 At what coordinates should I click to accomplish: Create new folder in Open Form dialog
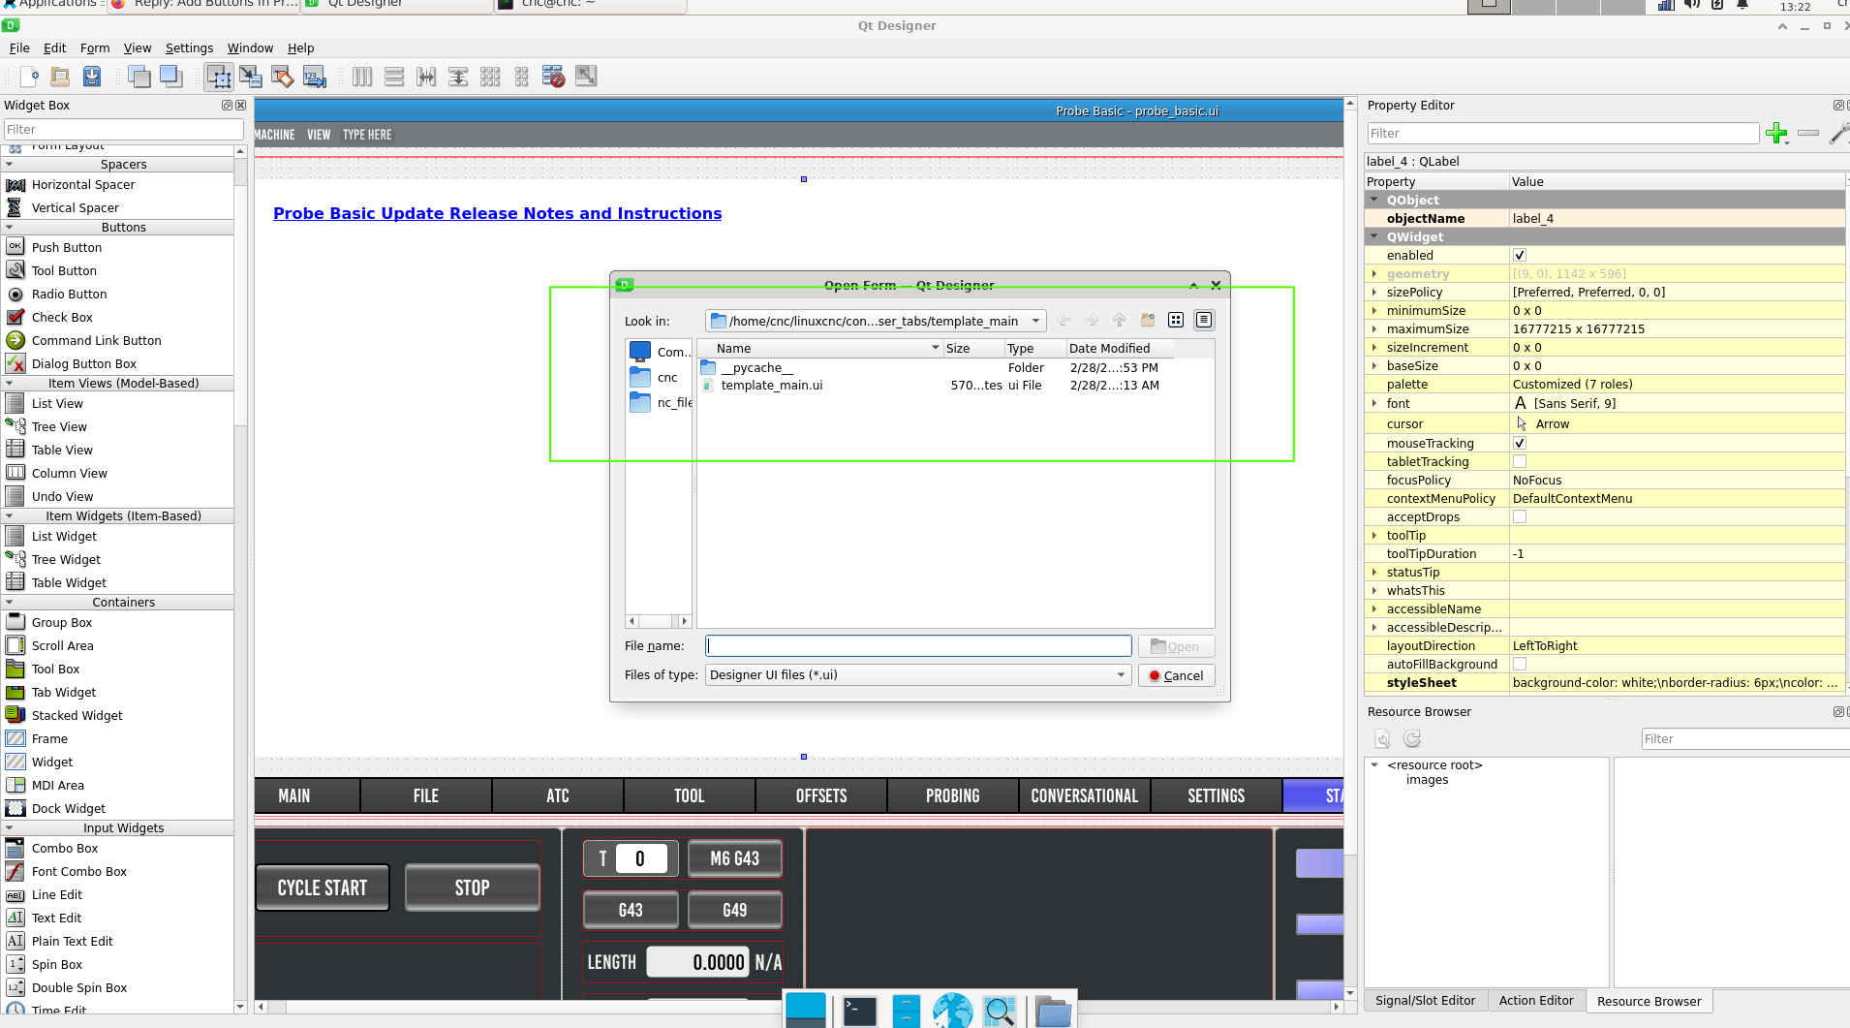click(x=1148, y=321)
